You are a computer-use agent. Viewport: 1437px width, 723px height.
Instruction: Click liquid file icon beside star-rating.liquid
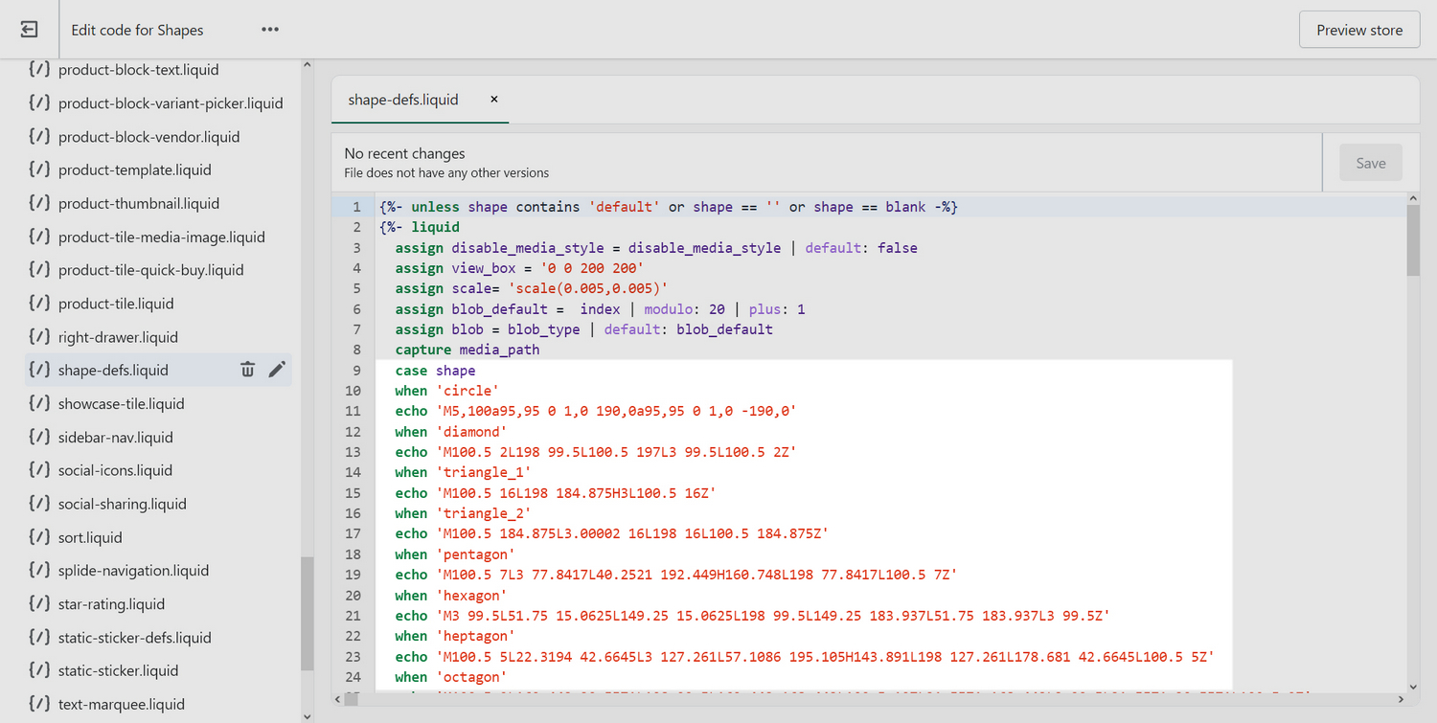click(39, 603)
